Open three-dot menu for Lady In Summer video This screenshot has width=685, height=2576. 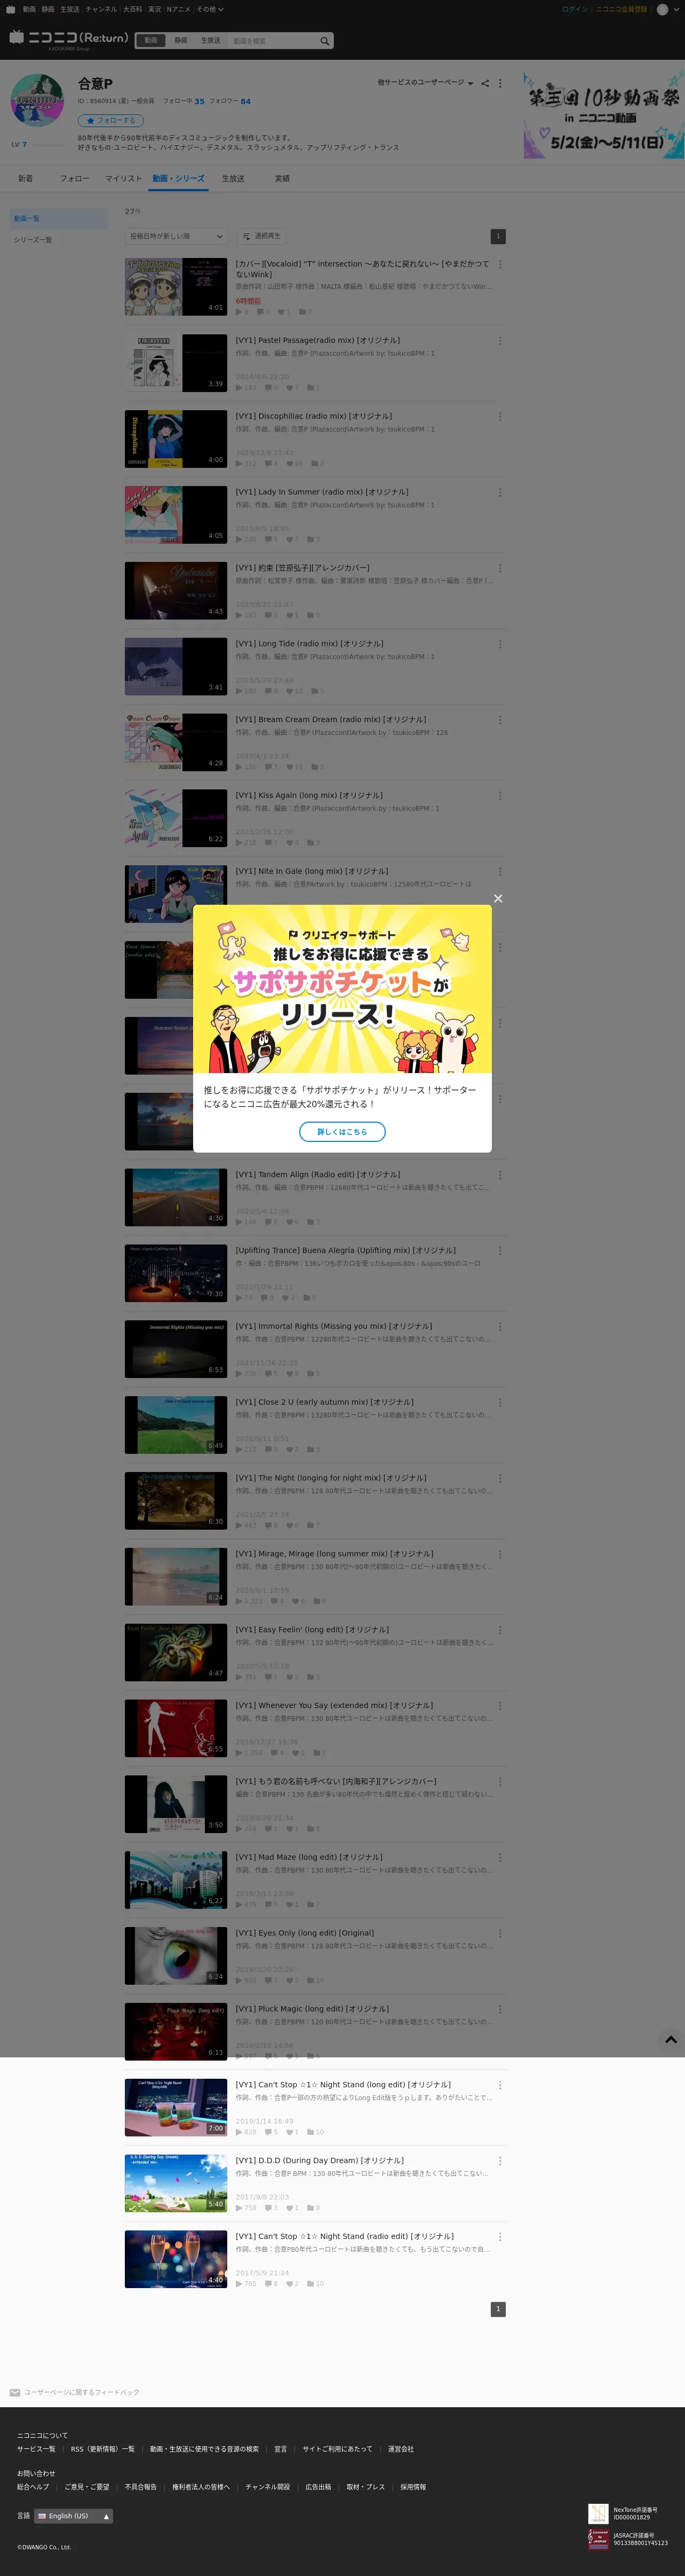(x=500, y=493)
